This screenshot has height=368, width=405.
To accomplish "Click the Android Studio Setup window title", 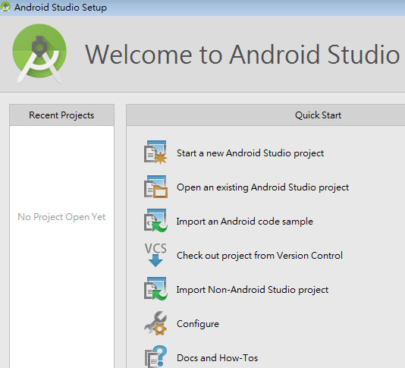I will coord(61,8).
